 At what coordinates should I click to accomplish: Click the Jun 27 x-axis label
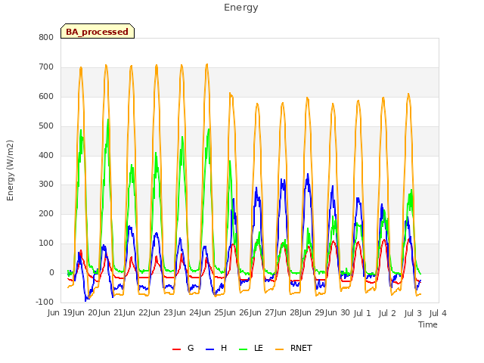coord(262,313)
